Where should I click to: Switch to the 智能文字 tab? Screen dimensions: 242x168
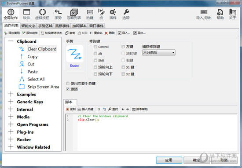[x=29, y=26]
